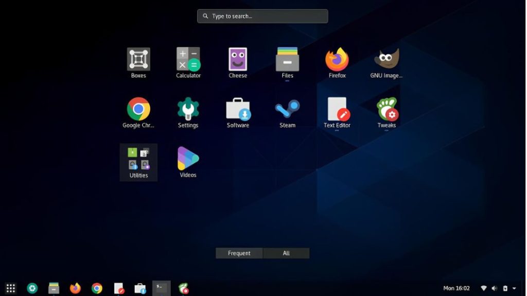Click the Wi-Fi status icon
The image size is (527, 296).
pos(484,288)
